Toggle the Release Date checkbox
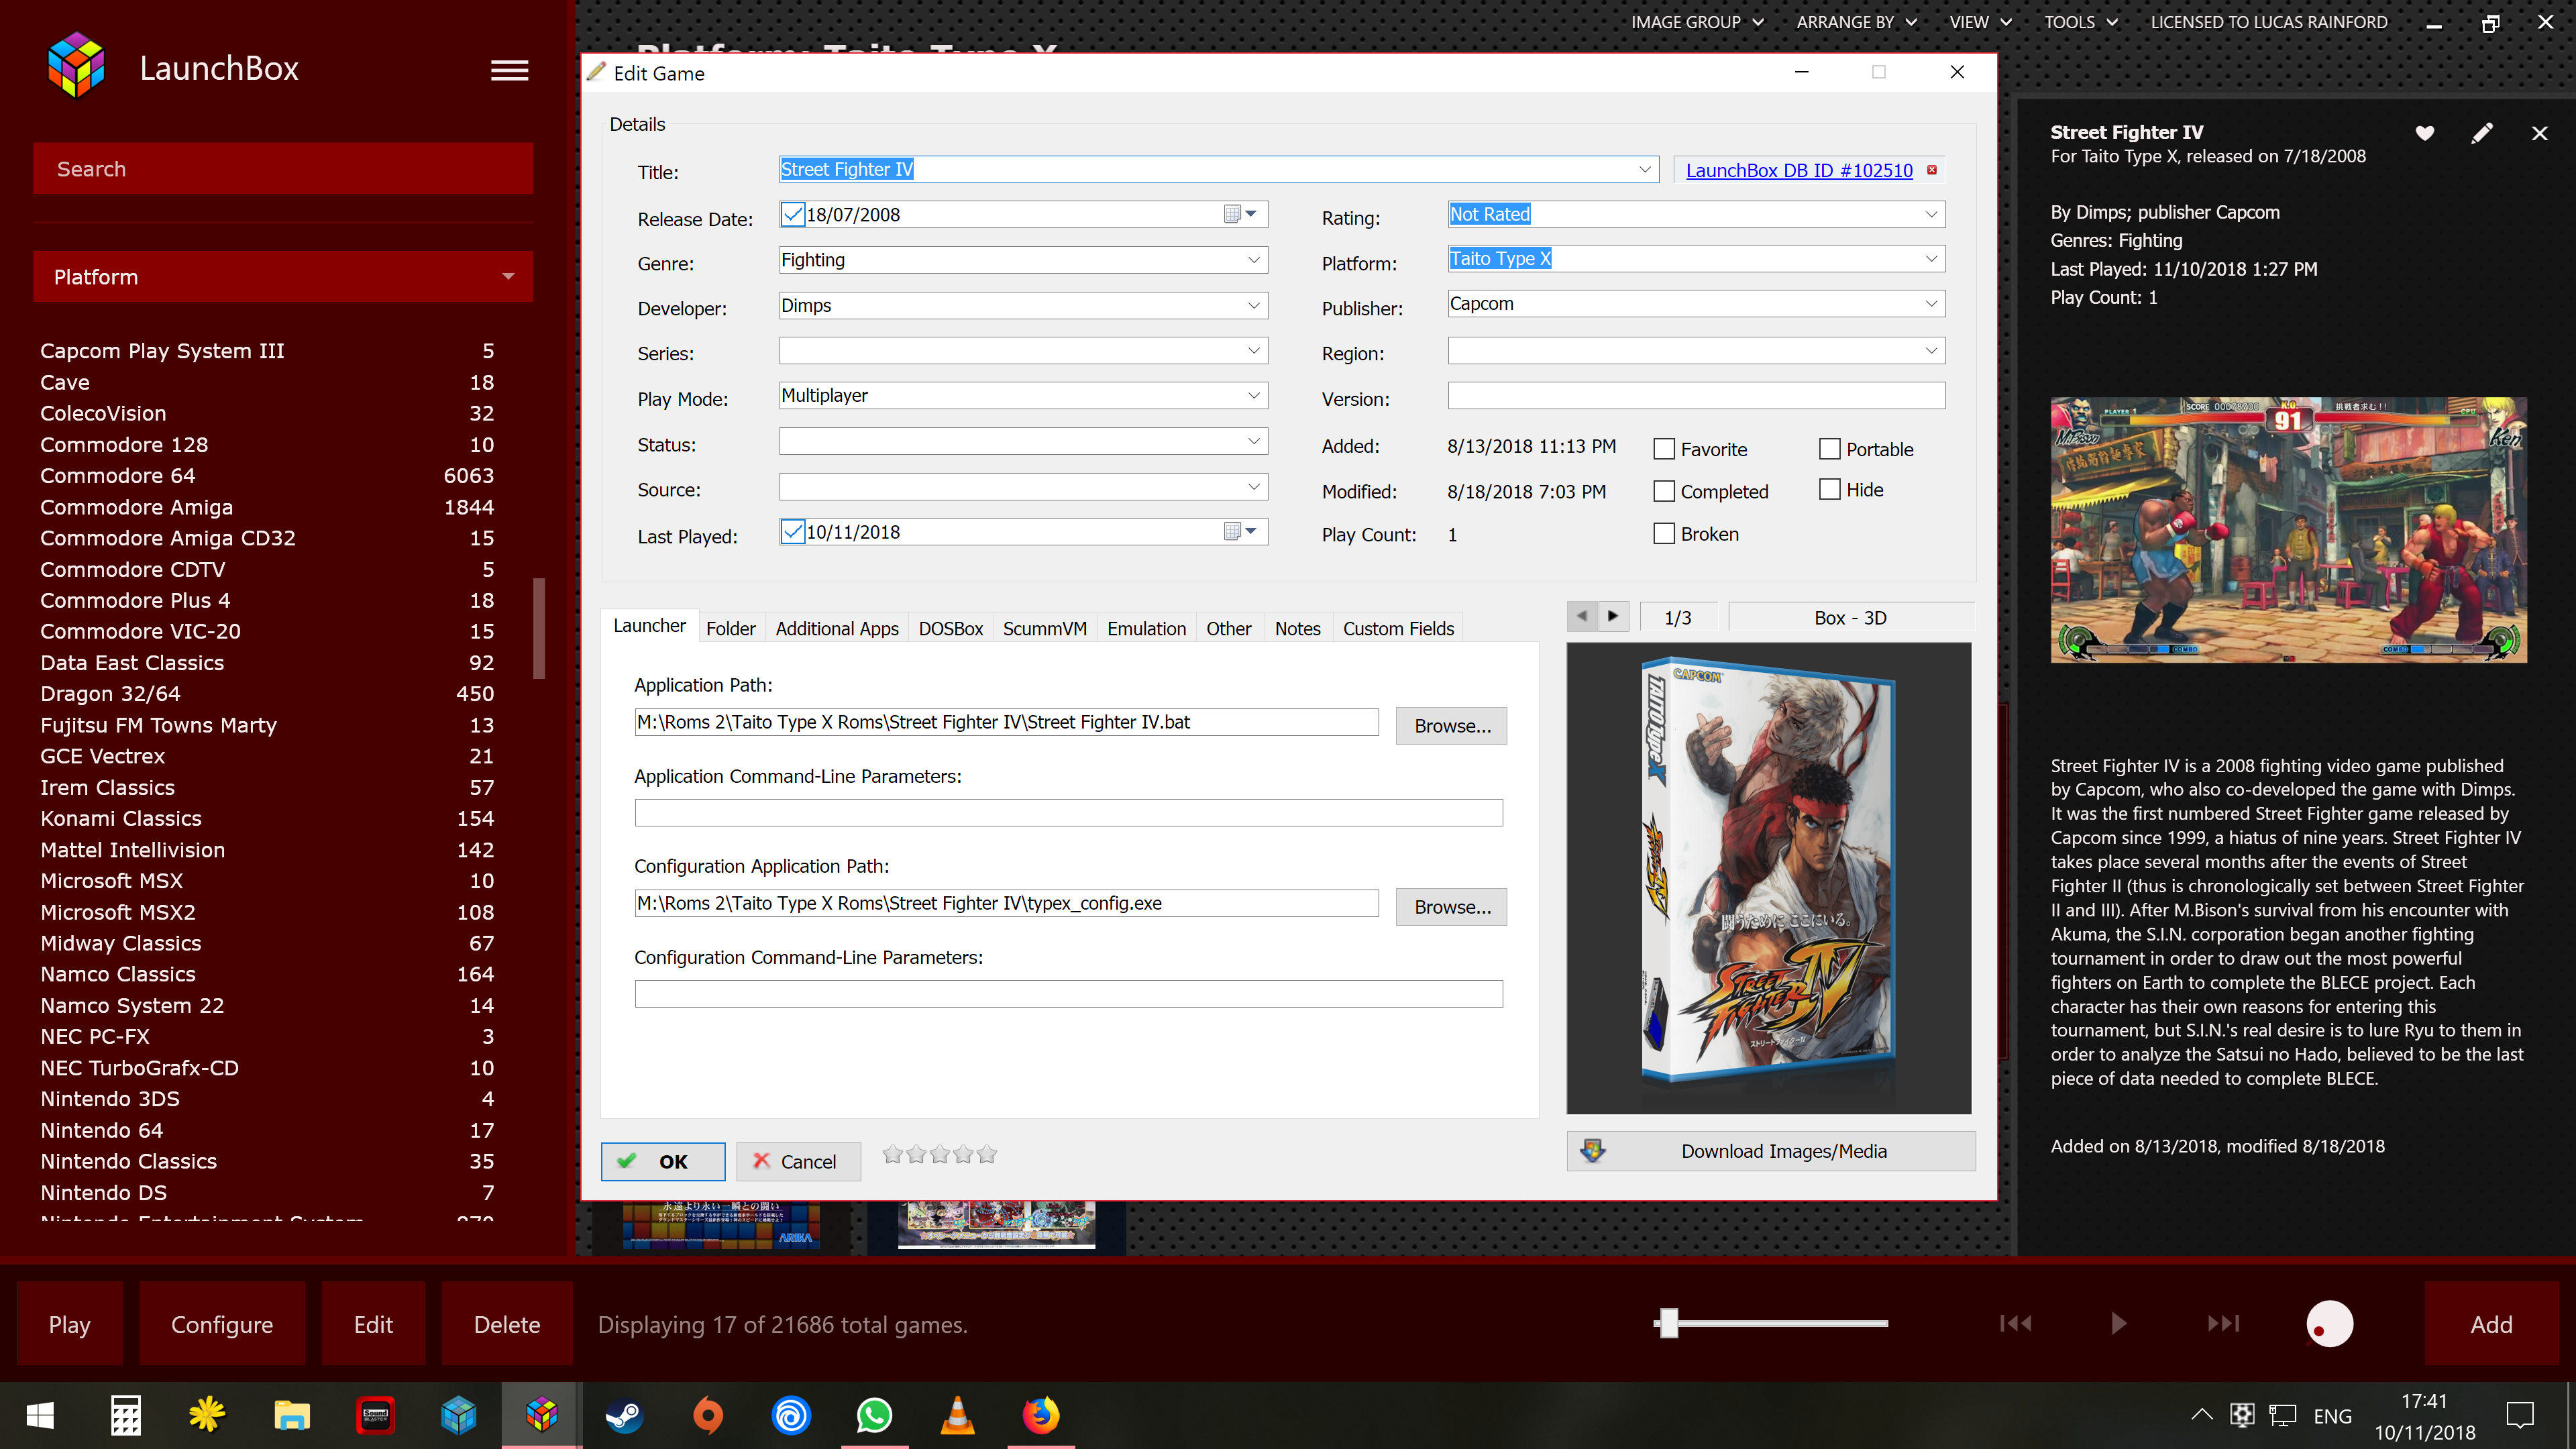2576x1449 pixels. point(793,214)
